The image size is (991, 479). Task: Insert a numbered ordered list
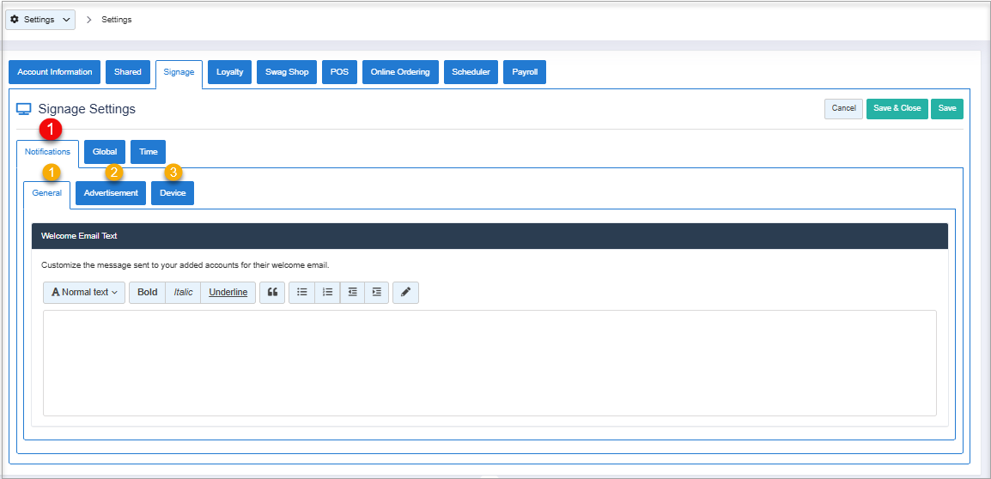[327, 293]
